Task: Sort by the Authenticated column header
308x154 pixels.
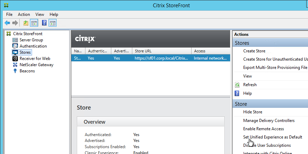Action: click(98, 51)
